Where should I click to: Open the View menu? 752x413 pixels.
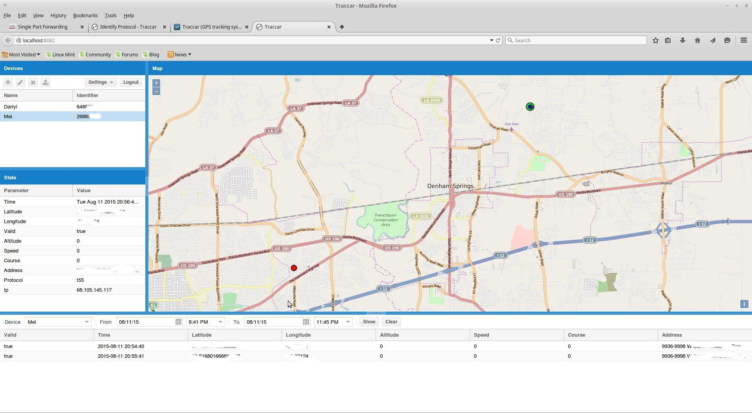tap(38, 16)
